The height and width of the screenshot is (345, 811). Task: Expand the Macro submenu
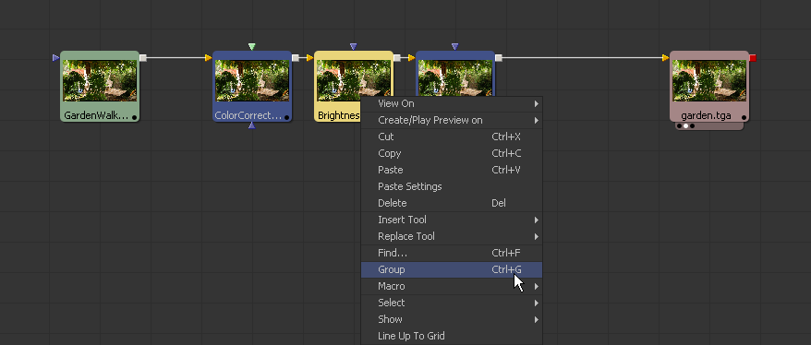[452, 286]
